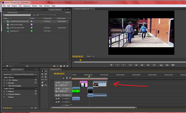Click Play button in Program monitor

point(142,65)
